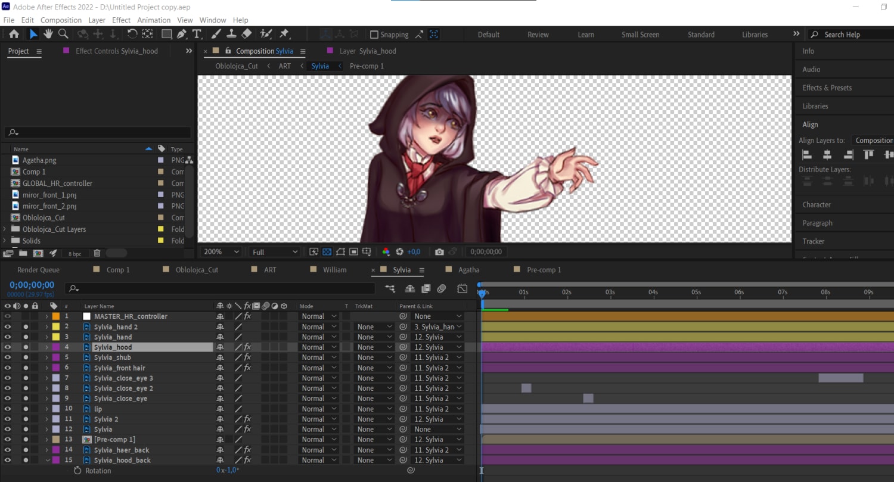Open Align Layers to Composition dropdown
Viewport: 894px width, 482px height.
873,141
